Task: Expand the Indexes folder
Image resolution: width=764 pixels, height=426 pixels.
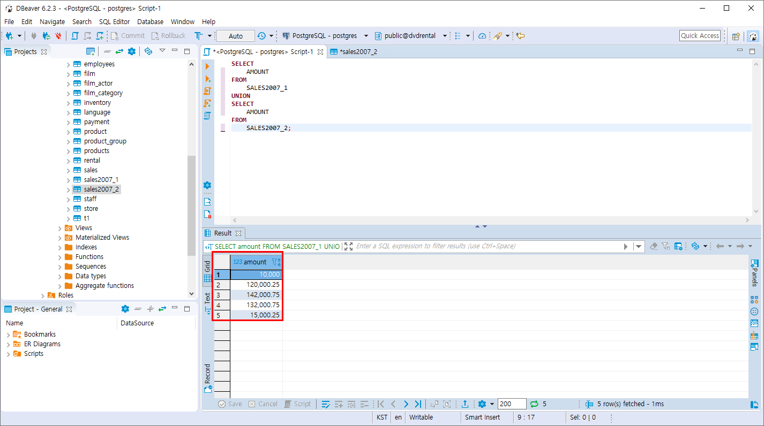Action: click(x=60, y=247)
